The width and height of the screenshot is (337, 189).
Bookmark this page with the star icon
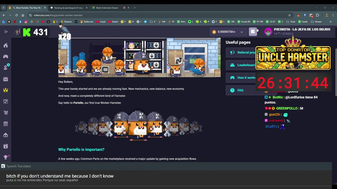(290, 15)
